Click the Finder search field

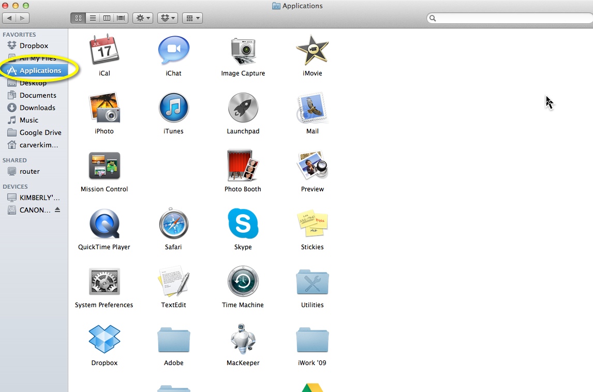click(510, 18)
